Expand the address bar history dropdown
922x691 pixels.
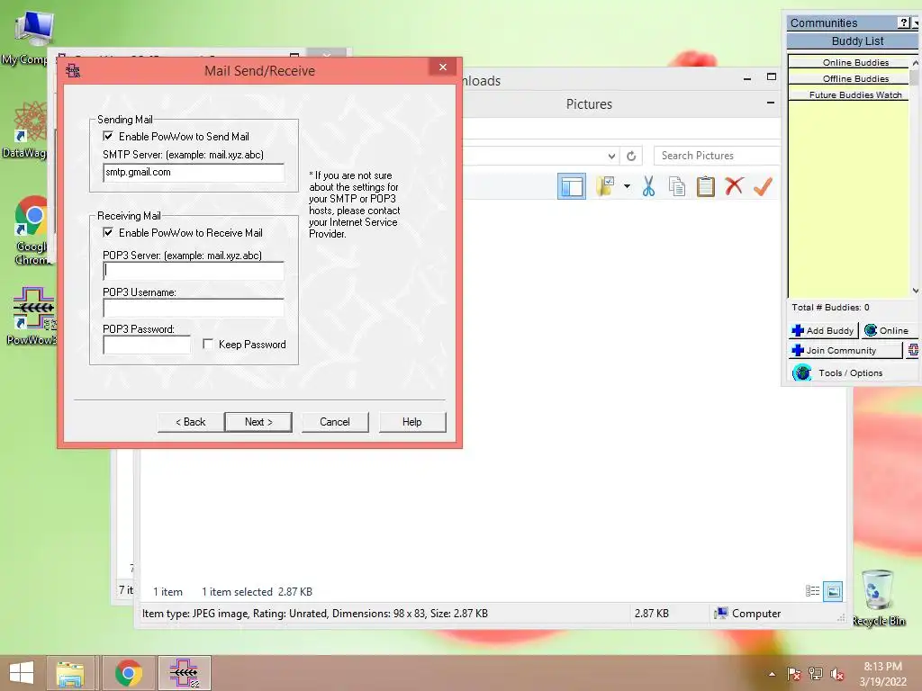tap(611, 156)
